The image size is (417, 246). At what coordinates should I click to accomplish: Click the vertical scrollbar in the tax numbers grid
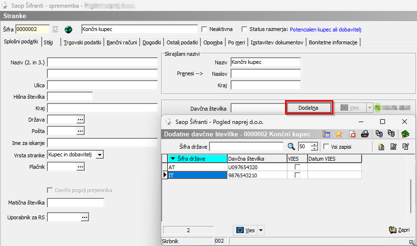[x=411, y=196]
